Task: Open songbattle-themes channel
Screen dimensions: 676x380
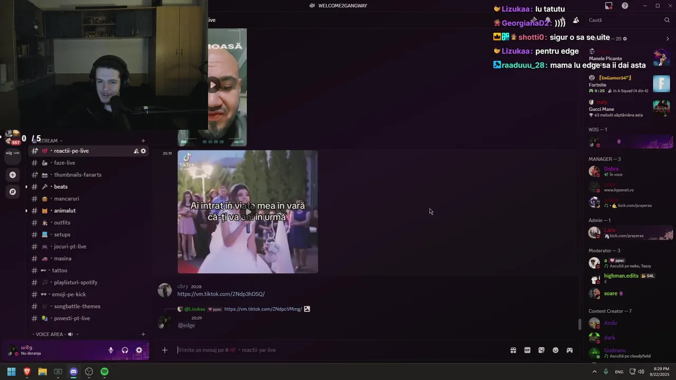Action: (88, 307)
